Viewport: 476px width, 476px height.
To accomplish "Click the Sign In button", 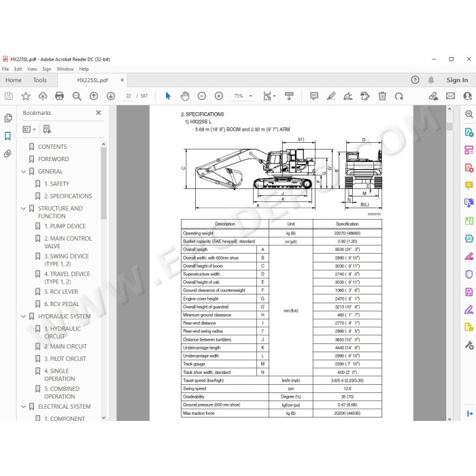I will [x=457, y=80].
